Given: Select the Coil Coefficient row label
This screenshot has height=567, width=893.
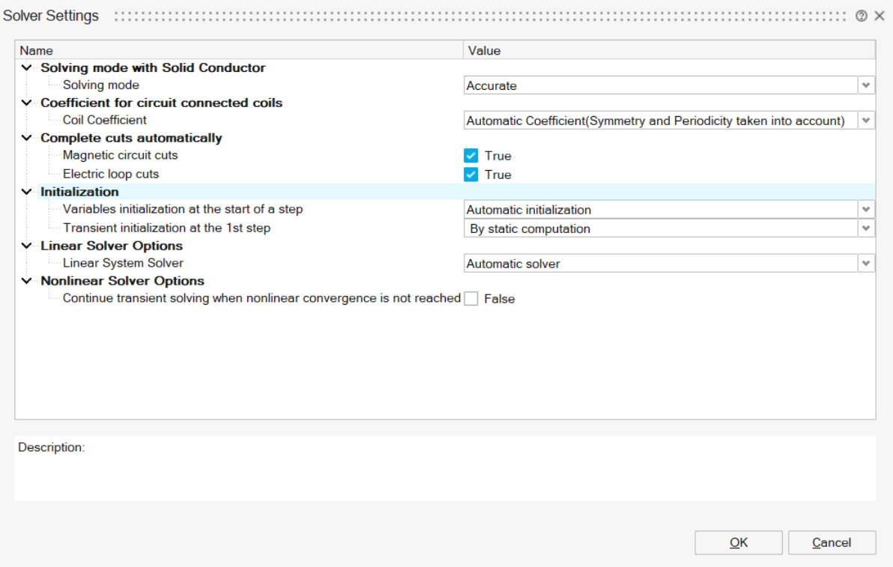Looking at the screenshot, I should tap(105, 120).
